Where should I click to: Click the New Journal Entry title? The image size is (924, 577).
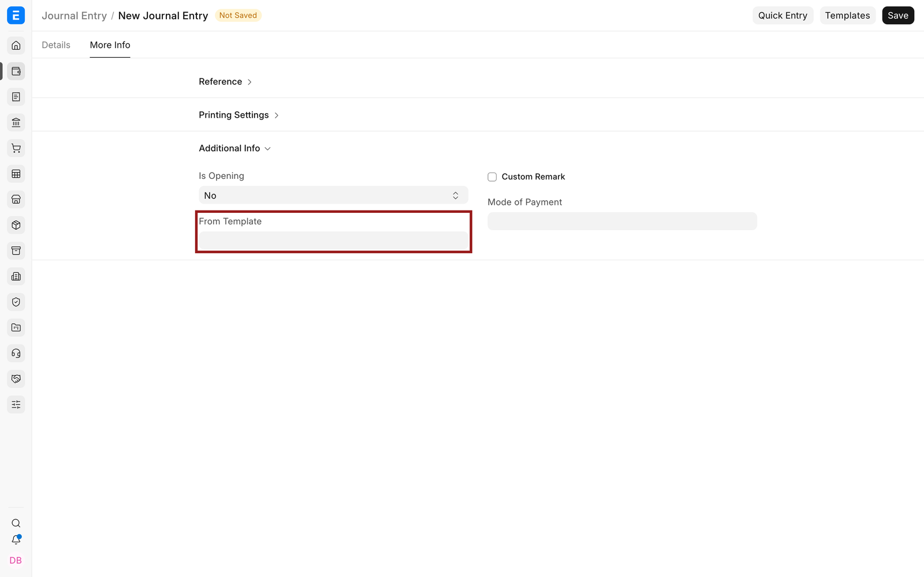163,16
